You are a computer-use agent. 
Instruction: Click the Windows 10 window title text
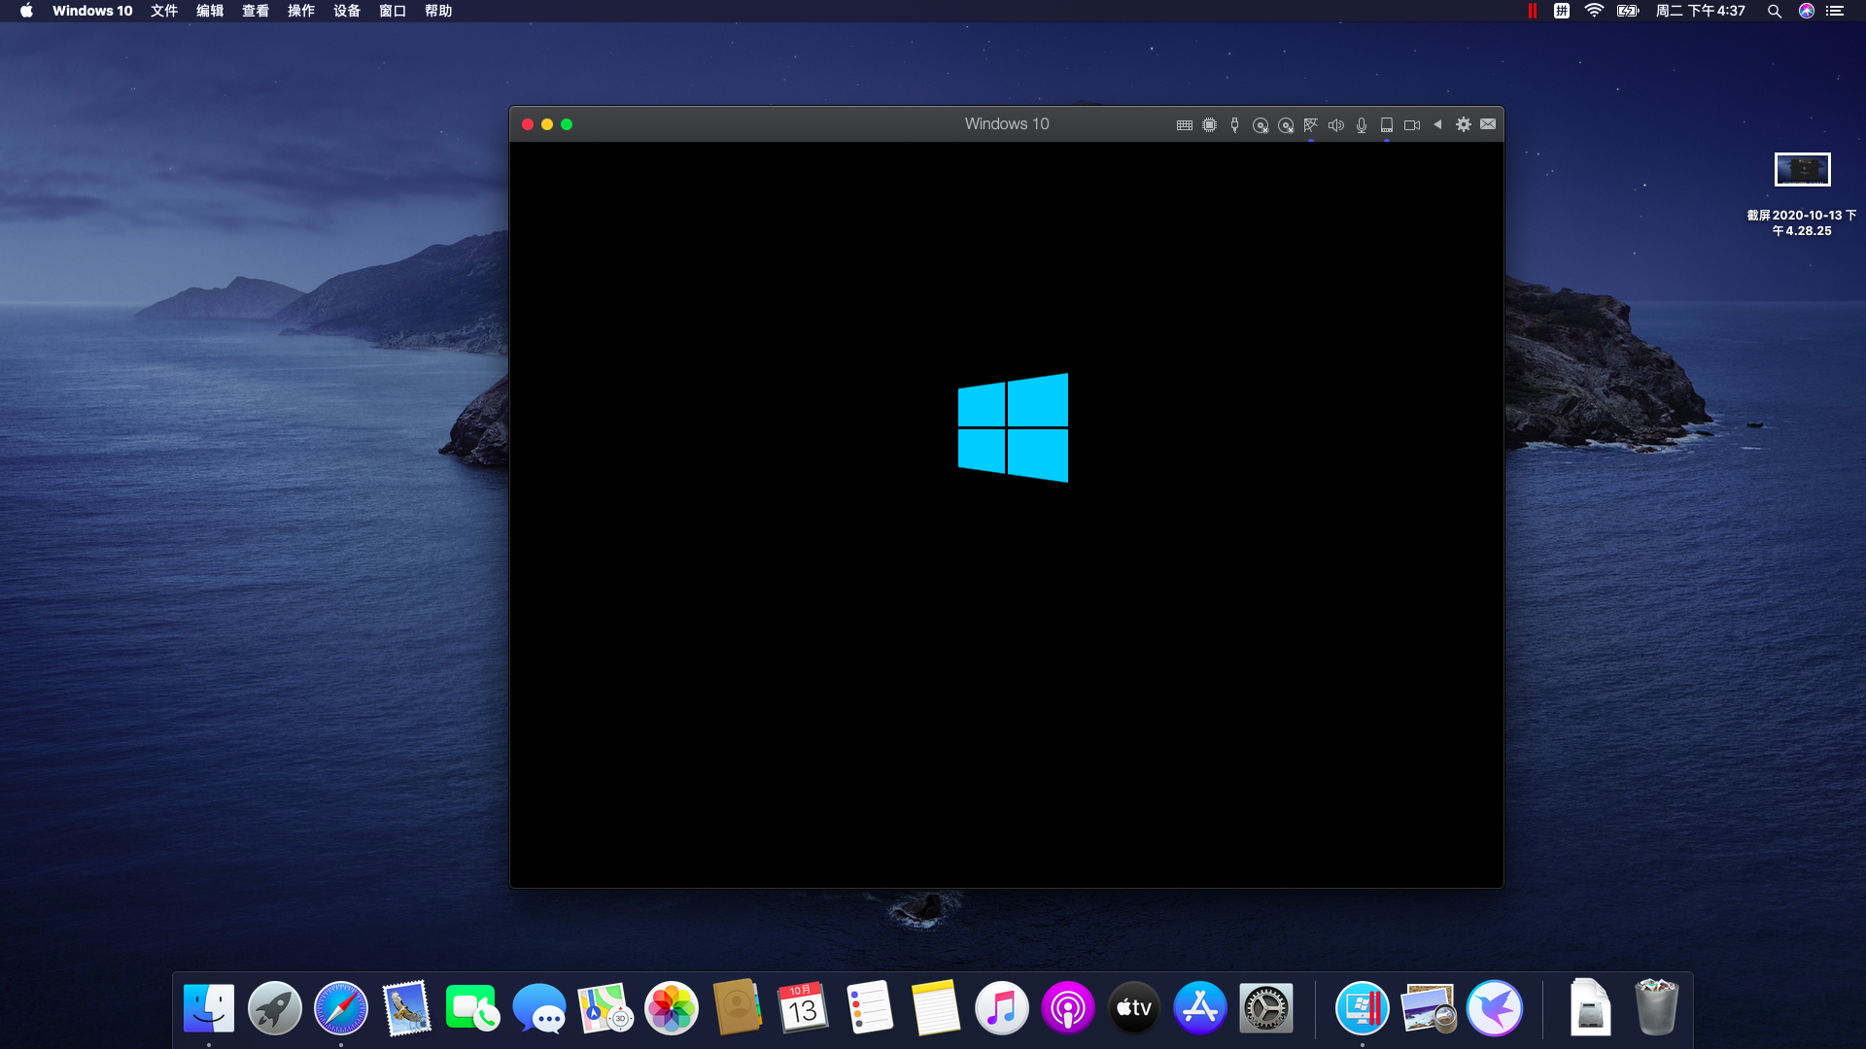coord(1007,123)
